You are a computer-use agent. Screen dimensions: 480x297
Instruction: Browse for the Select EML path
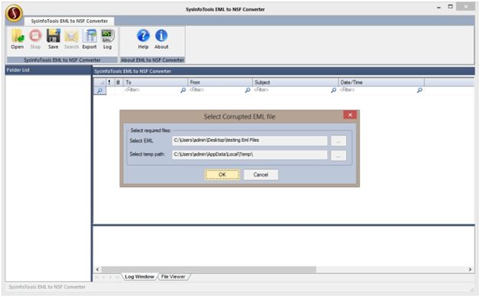pyautogui.click(x=339, y=141)
